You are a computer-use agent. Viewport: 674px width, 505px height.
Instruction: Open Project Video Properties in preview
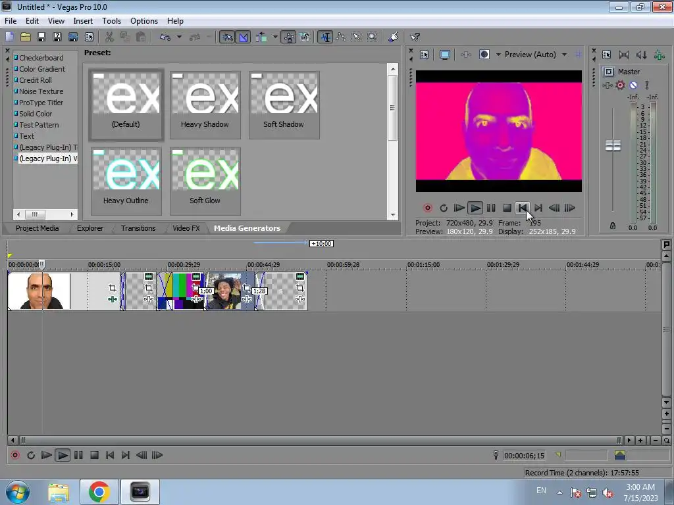coord(425,55)
